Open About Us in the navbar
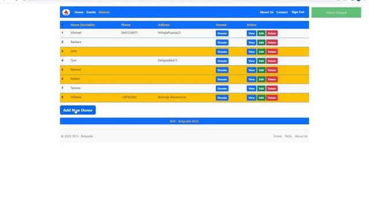The width and height of the screenshot is (369, 207). (266, 12)
